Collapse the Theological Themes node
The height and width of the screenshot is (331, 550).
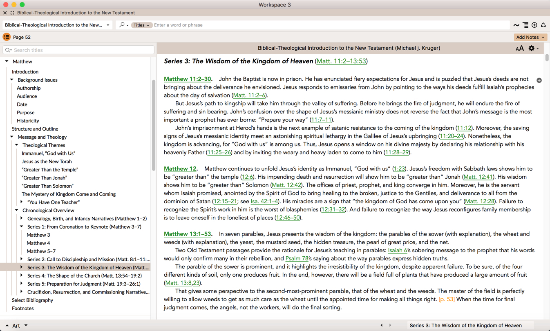tap(17, 145)
